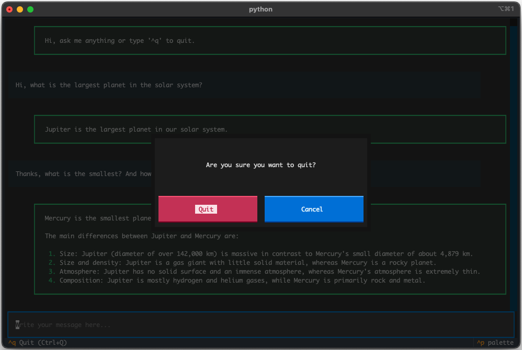
Task: Confirm quitting with the red Quit button
Action: [208, 209]
